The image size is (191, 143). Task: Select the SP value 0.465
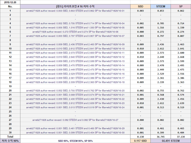tap(181, 128)
